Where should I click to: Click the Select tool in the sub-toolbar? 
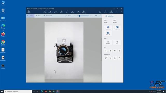pyautogui.click(x=30, y=16)
